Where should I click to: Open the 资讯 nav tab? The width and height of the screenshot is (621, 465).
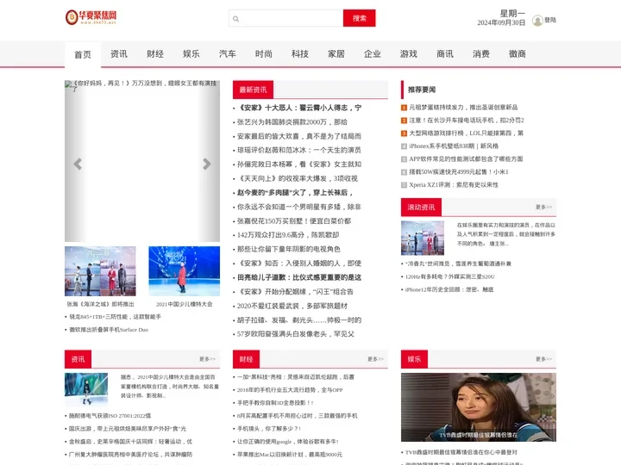pos(119,53)
